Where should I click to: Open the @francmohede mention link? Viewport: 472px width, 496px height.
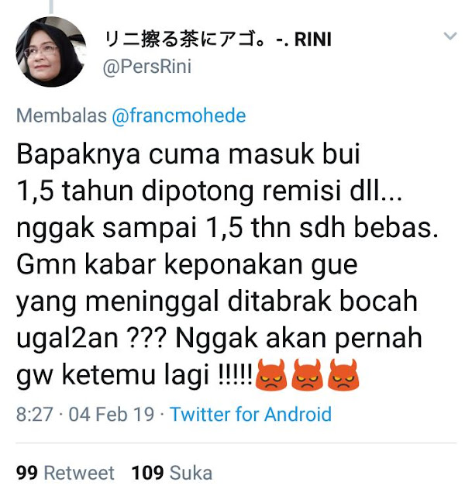point(179,115)
